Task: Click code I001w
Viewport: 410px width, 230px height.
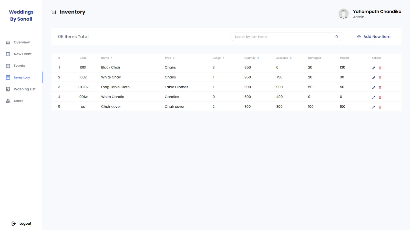Action: pyautogui.click(x=83, y=97)
